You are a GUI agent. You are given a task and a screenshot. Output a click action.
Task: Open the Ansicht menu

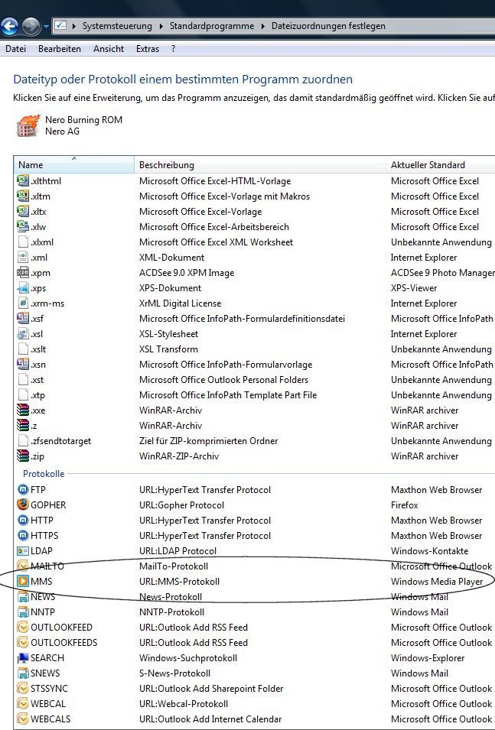click(x=108, y=49)
